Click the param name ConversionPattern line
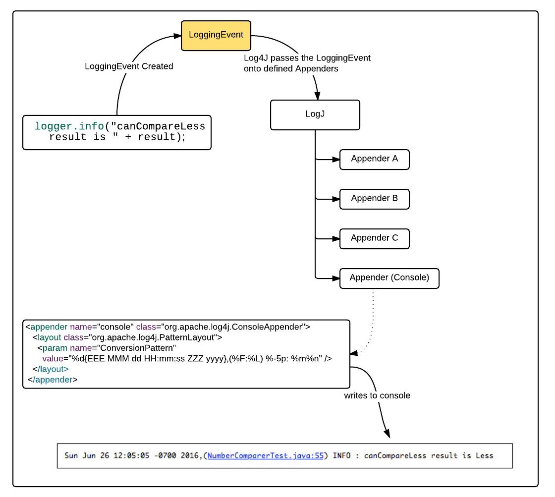Screen dimensions: 555x497 point(106,348)
